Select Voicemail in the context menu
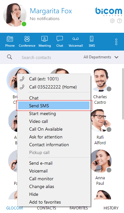Image resolution: width=124 pixels, height=213 pixels. [54, 171]
